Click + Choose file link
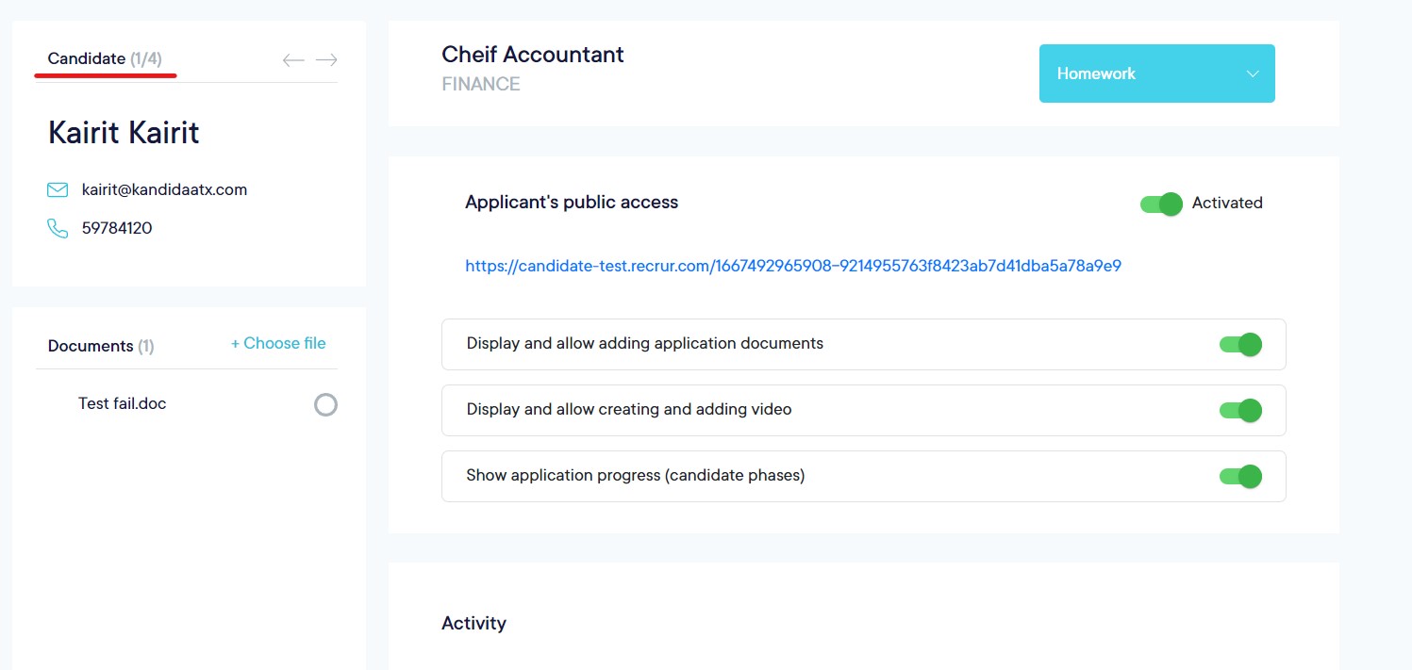This screenshot has width=1412, height=670. [x=278, y=344]
